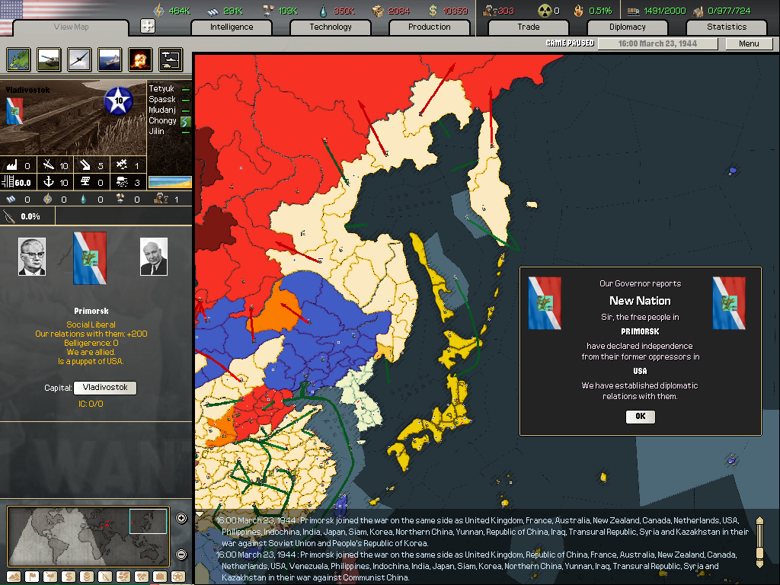Select the air units aircraft icon

(x=79, y=59)
